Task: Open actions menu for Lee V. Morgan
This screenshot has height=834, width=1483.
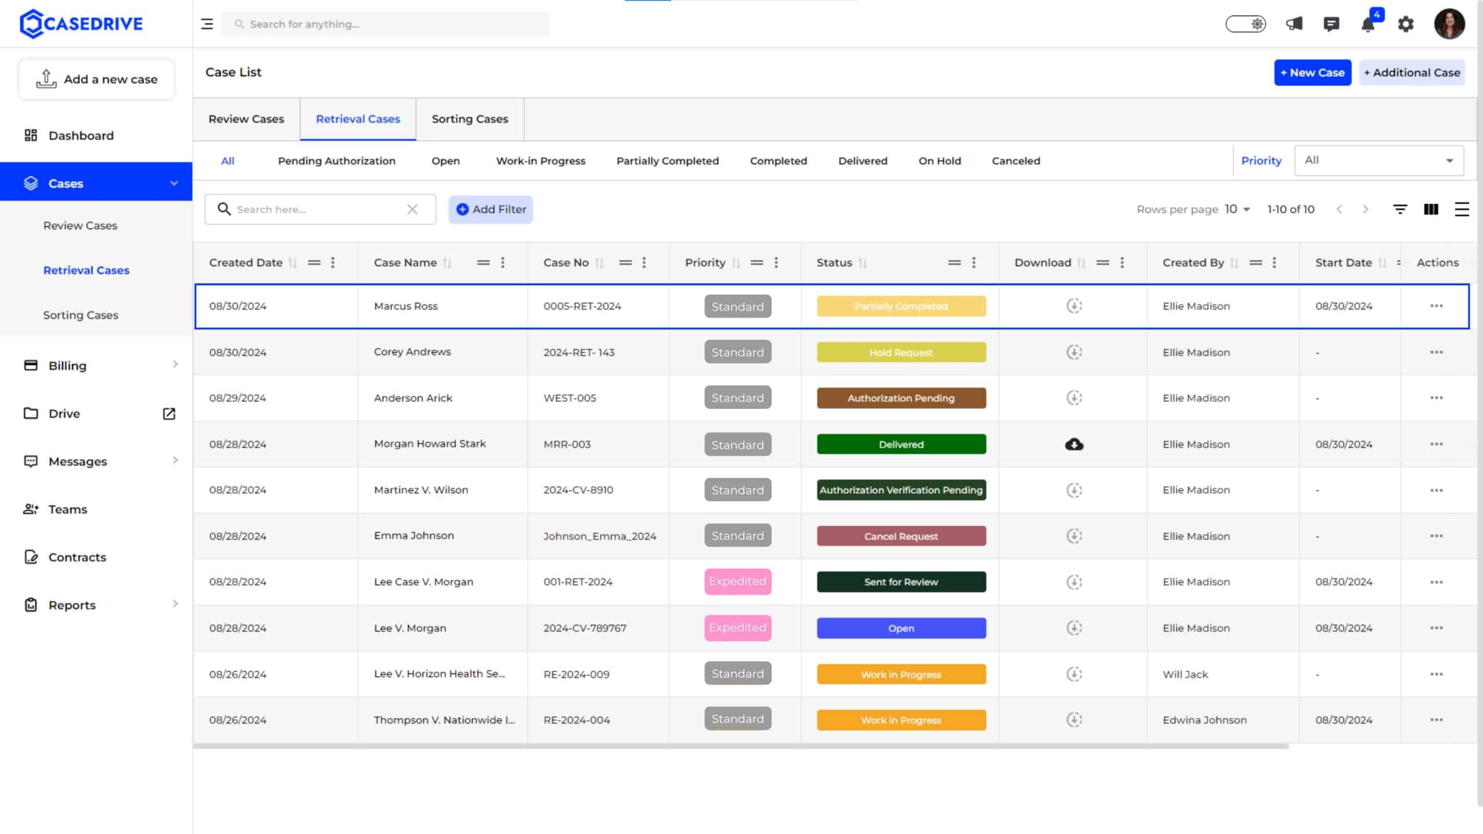Action: (x=1436, y=628)
